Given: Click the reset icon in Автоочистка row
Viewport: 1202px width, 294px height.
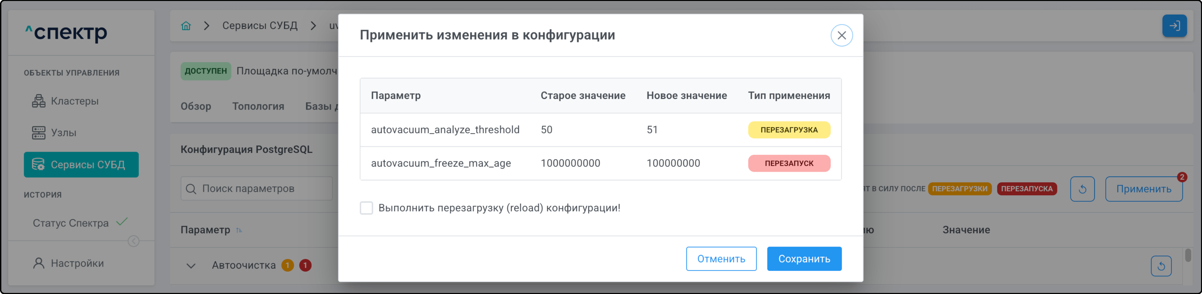Looking at the screenshot, I should [x=1160, y=266].
